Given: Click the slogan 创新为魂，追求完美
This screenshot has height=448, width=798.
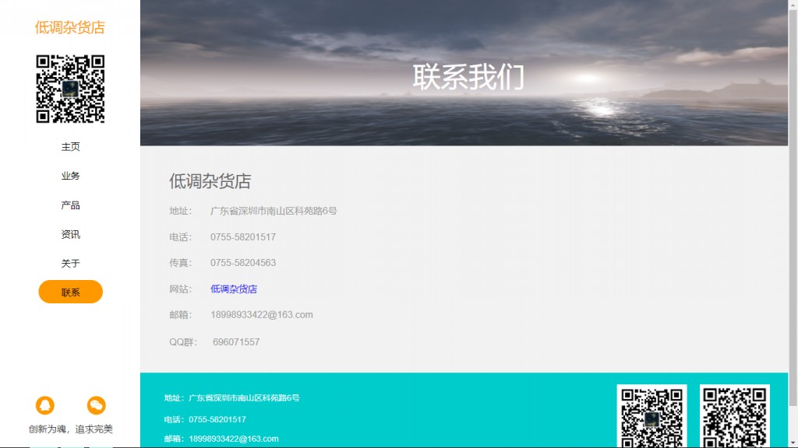Looking at the screenshot, I should (x=70, y=429).
